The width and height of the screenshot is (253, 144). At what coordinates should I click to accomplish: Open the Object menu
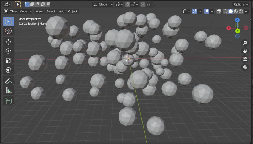pos(73,11)
